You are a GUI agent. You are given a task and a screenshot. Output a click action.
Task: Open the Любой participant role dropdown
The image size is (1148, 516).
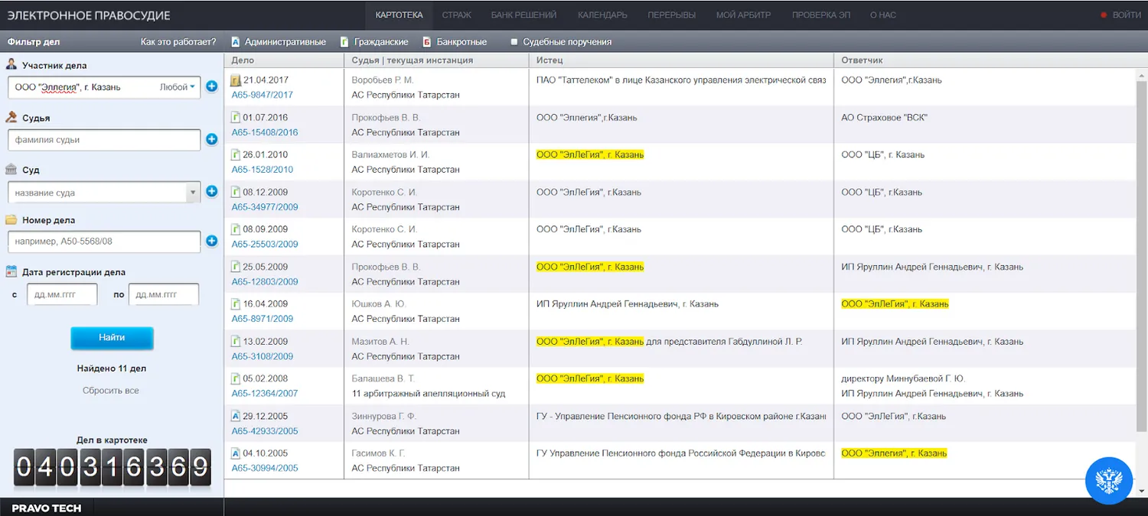(x=178, y=87)
